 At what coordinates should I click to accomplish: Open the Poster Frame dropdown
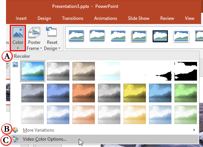pyautogui.click(x=34, y=38)
